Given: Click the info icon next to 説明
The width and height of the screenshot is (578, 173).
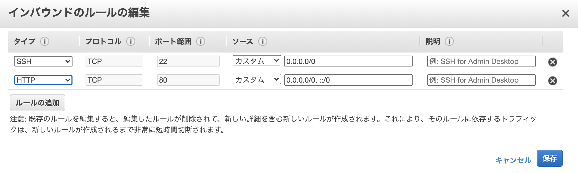Looking at the screenshot, I should point(449,42).
